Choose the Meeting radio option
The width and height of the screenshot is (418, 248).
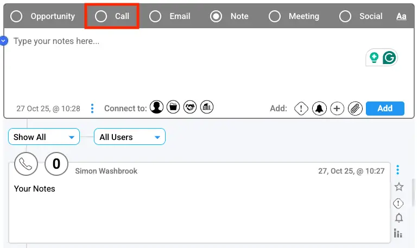(275, 16)
